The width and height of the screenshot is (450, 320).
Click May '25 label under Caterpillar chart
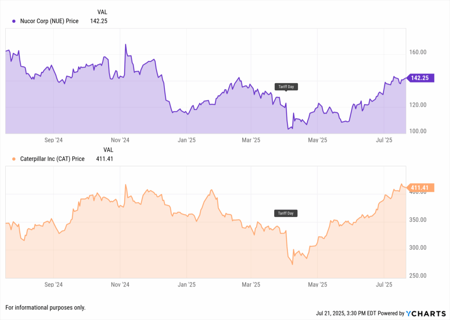click(x=317, y=284)
